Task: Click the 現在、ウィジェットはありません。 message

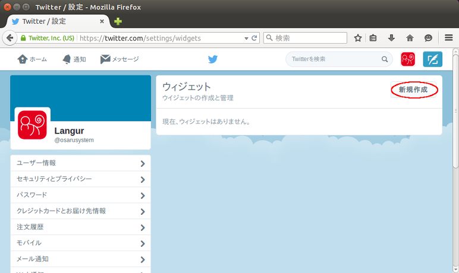Action: pos(208,122)
